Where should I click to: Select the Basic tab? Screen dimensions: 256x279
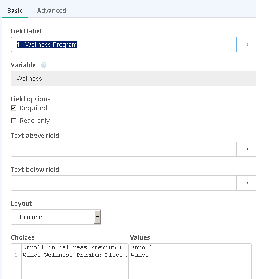15,11
